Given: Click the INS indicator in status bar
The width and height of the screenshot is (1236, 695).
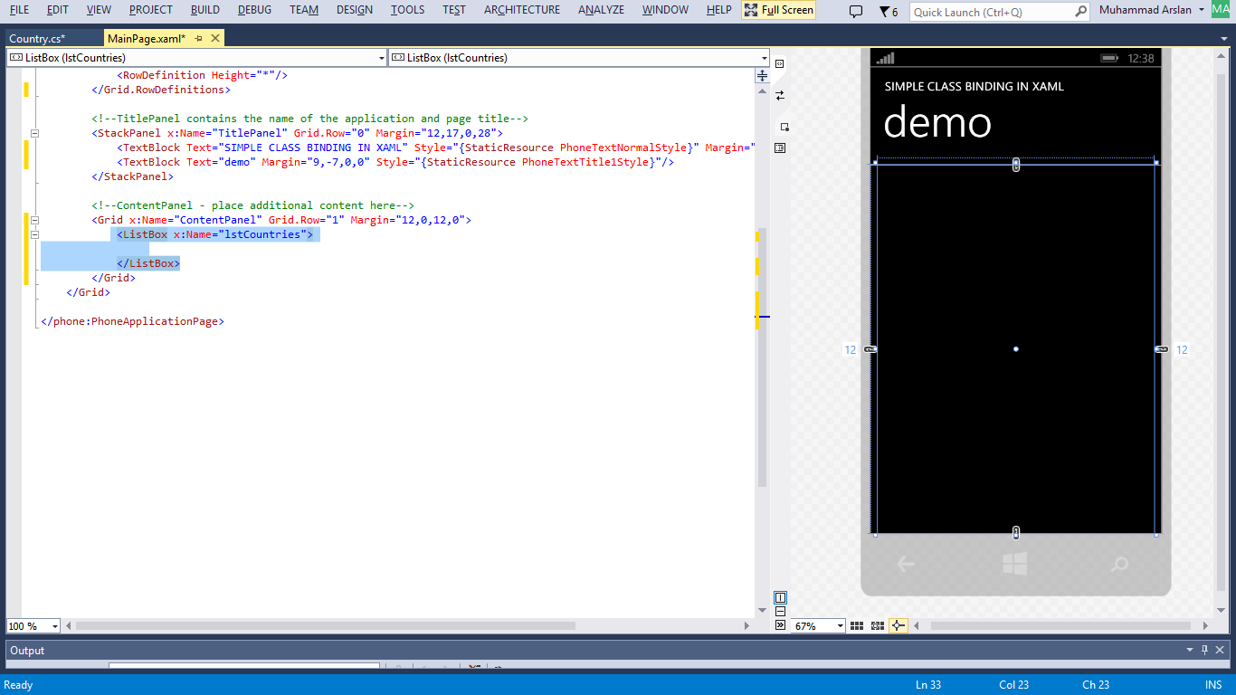Looking at the screenshot, I should coord(1212,685).
